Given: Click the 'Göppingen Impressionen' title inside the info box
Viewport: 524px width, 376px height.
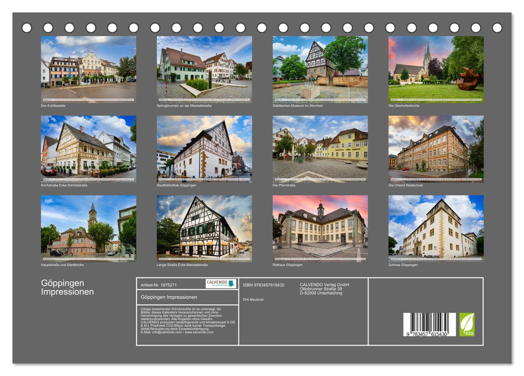Looking at the screenshot, I should pos(169,297).
